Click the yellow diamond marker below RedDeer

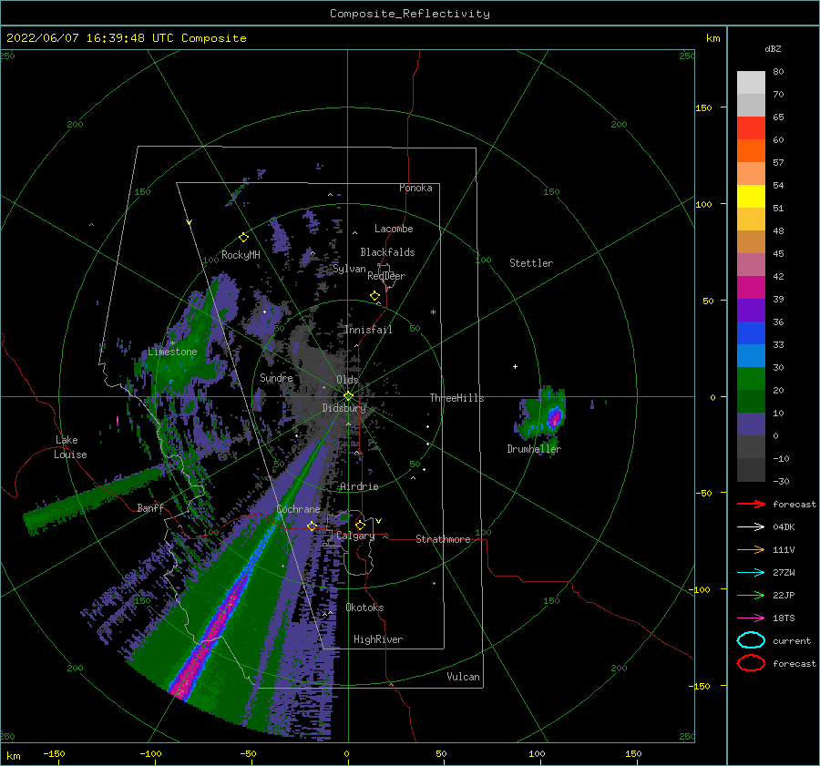(374, 296)
